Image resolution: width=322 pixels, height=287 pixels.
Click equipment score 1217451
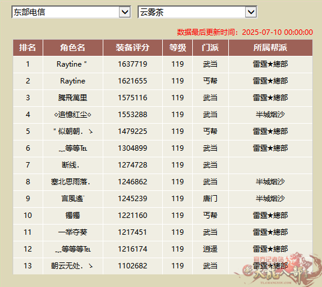[132, 232]
